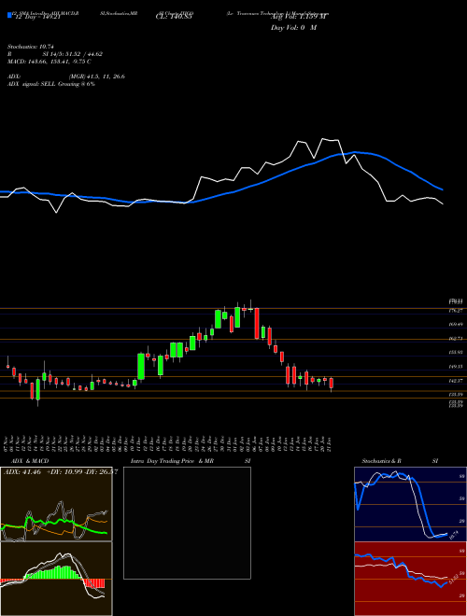Click the 'Stochastics & R' panel title
This screenshot has width=467, height=616.
[x=381, y=461]
